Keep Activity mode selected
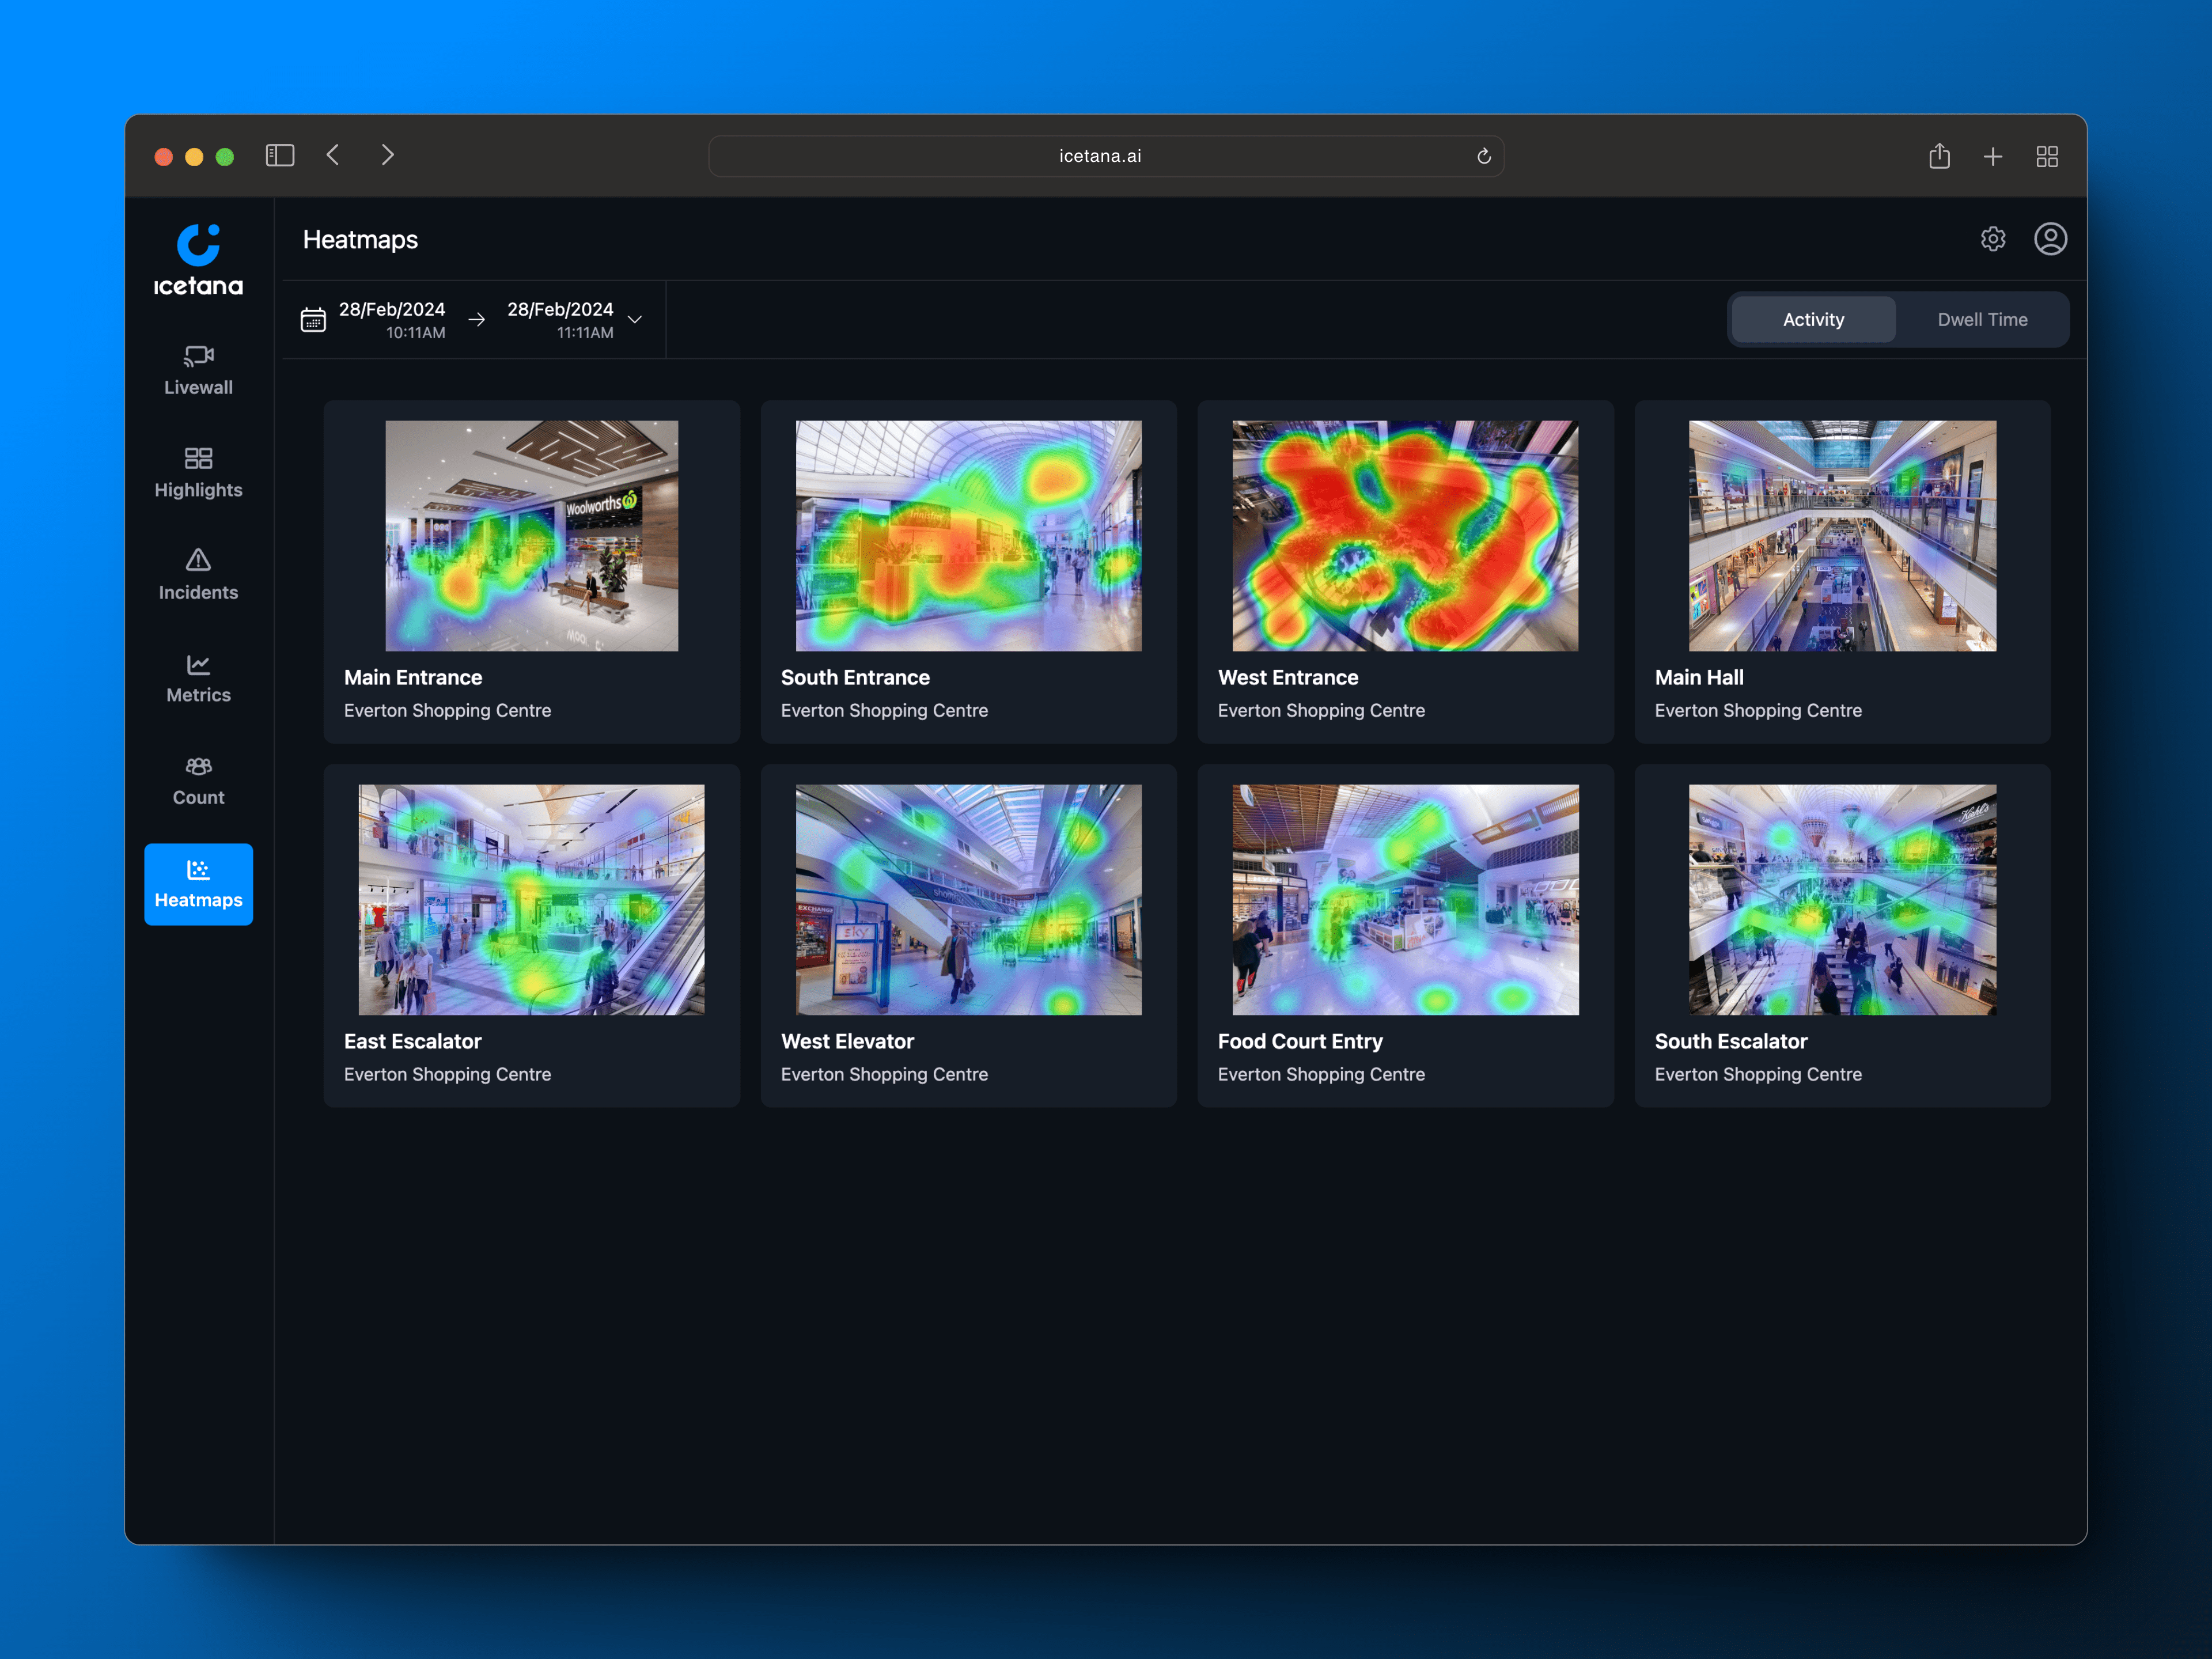Image resolution: width=2212 pixels, height=1659 pixels. coord(1812,319)
